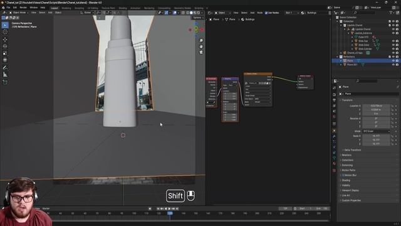Image resolution: width=401 pixels, height=226 pixels.
Task: Open the Render menu
Action: pos(23,8)
